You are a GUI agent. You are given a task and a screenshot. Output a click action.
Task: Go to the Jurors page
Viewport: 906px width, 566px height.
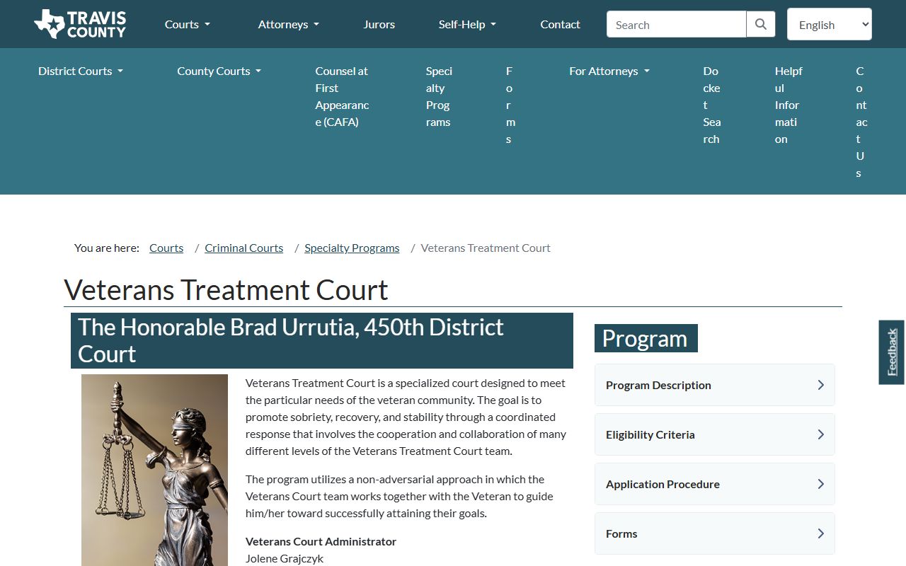379,24
